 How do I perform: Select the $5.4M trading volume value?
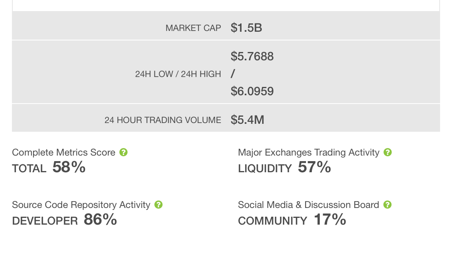[x=247, y=119]
